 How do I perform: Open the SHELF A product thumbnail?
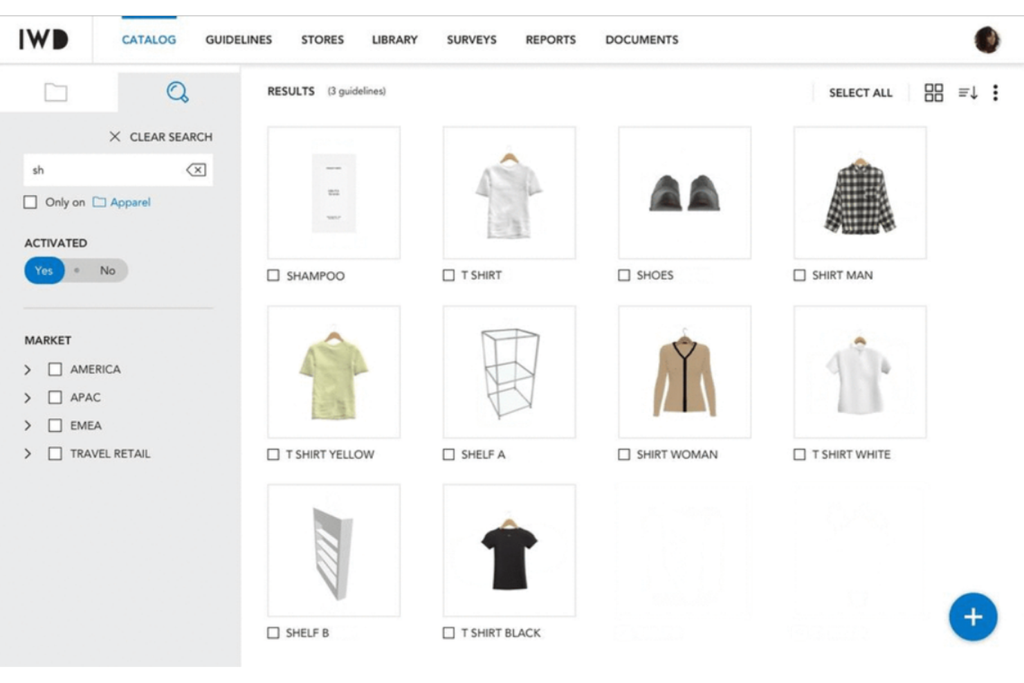pyautogui.click(x=509, y=371)
